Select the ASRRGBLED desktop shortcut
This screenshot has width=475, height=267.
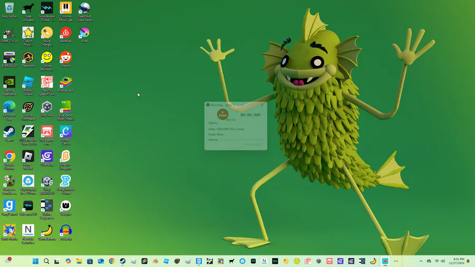pyautogui.click(x=9, y=60)
